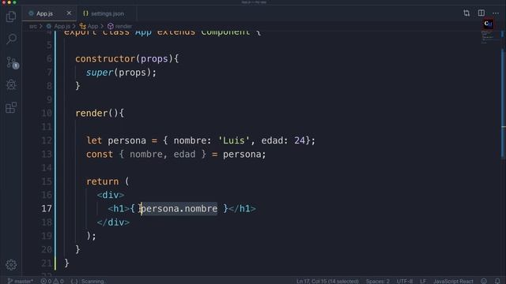Image resolution: width=506 pixels, height=284 pixels.
Task: Close the App.js tab
Action: (x=69, y=13)
